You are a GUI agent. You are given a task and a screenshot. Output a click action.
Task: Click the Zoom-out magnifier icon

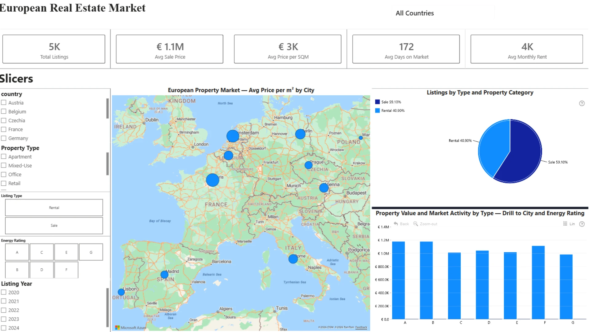click(415, 224)
